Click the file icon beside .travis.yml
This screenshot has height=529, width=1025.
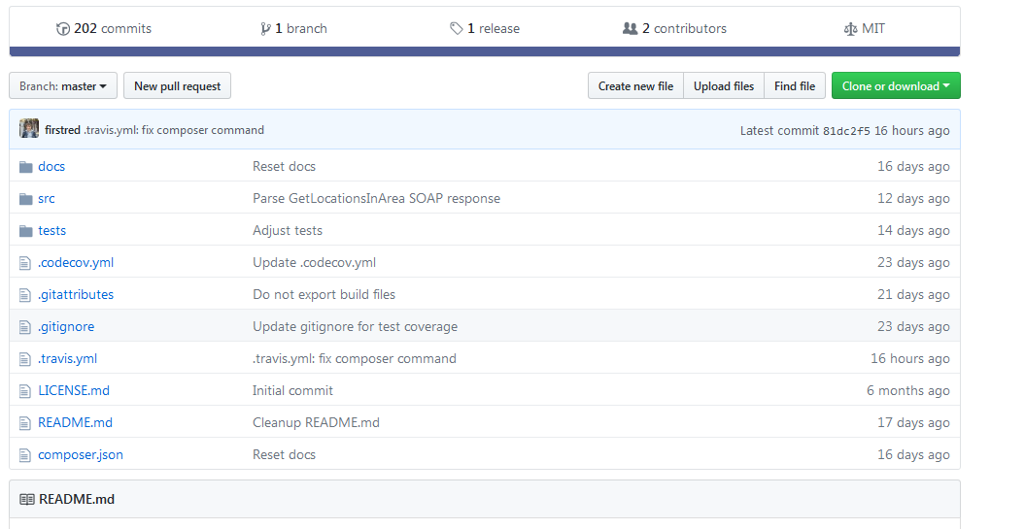(x=26, y=359)
